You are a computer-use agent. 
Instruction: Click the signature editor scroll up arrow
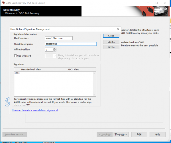click(94, 73)
